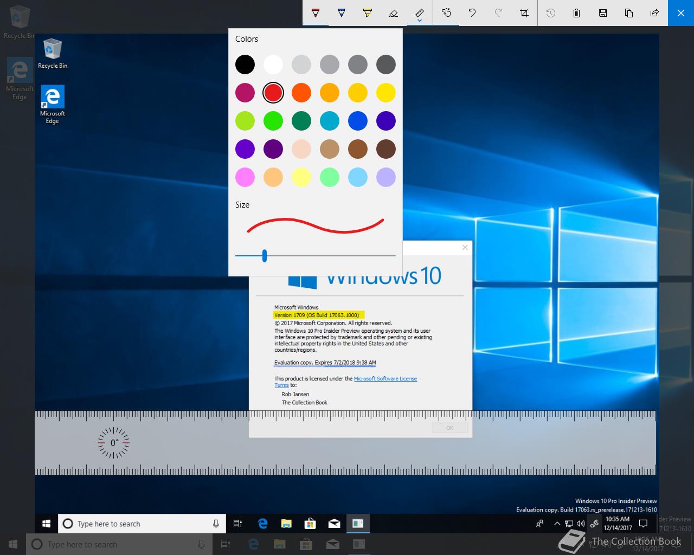Click the clock history icon in the toolbar
This screenshot has height=555, width=694.
pyautogui.click(x=551, y=12)
